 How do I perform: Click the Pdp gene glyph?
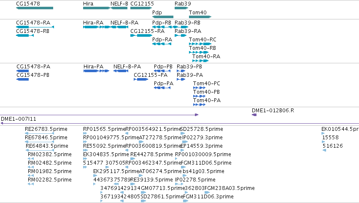163,17
